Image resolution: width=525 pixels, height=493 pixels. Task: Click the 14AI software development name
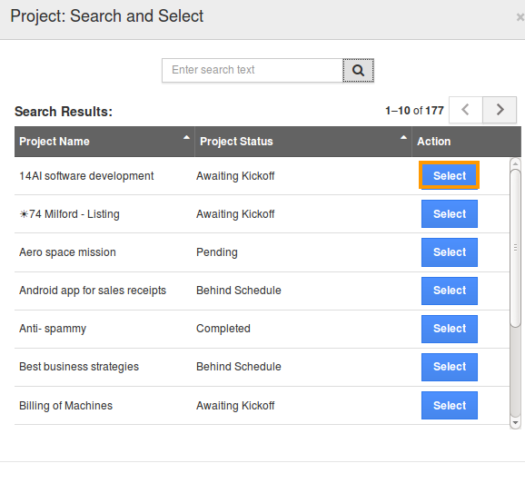(86, 176)
